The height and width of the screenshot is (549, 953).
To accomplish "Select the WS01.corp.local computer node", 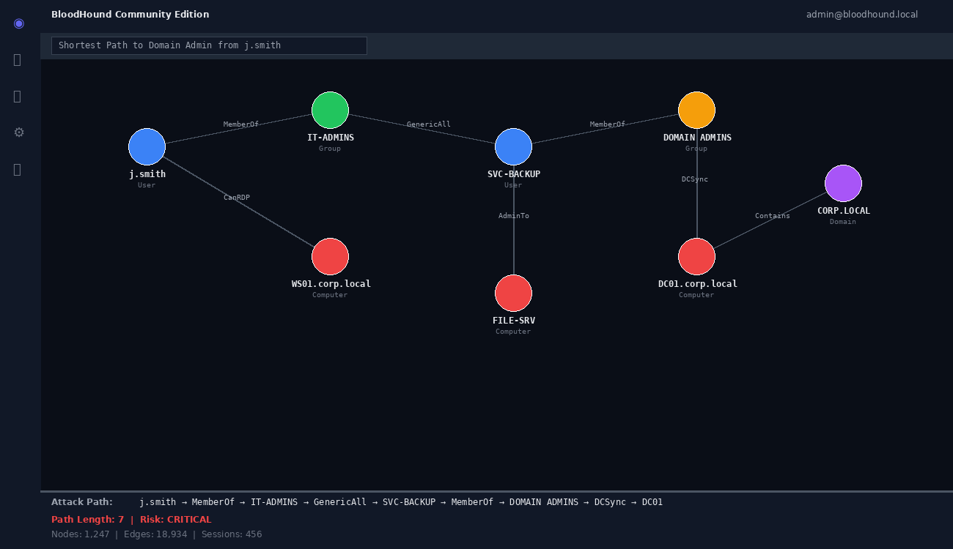I will coord(330,256).
